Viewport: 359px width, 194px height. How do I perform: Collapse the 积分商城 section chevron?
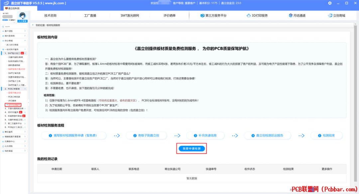(x=25, y=41)
